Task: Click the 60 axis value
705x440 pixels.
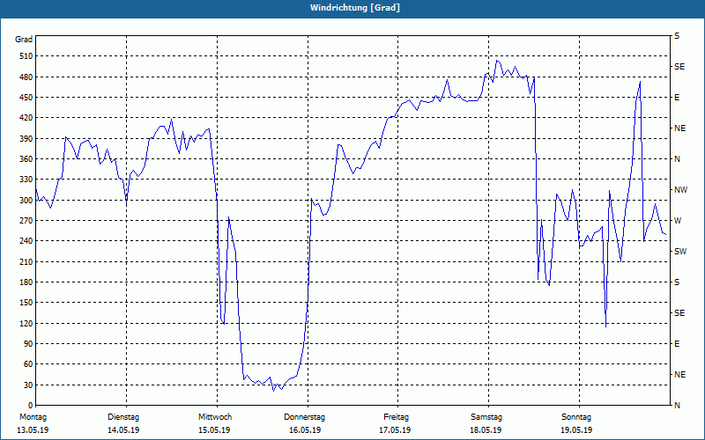Action: (28, 364)
